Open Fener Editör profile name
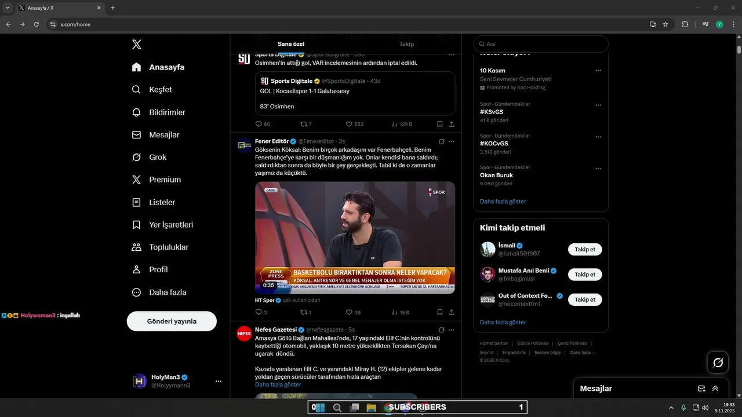The height and width of the screenshot is (417, 742). [272, 141]
